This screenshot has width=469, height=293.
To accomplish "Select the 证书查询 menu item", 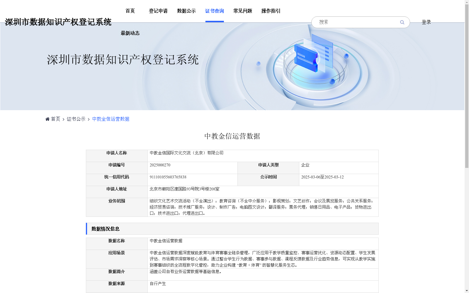I will pos(215,11).
